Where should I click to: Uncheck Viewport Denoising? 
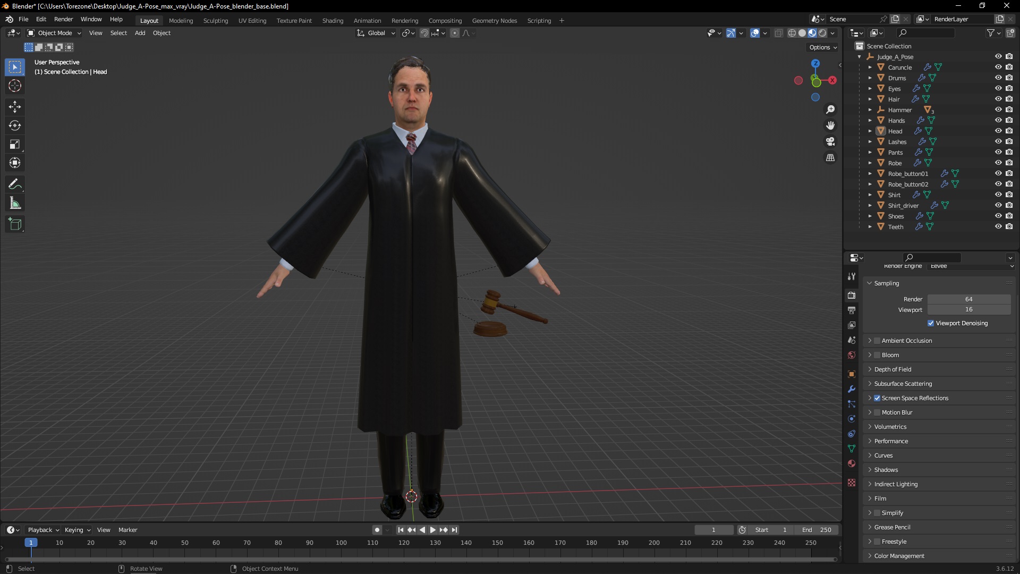(931, 323)
